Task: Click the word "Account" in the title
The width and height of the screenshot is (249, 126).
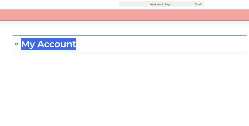Action: click(56, 44)
